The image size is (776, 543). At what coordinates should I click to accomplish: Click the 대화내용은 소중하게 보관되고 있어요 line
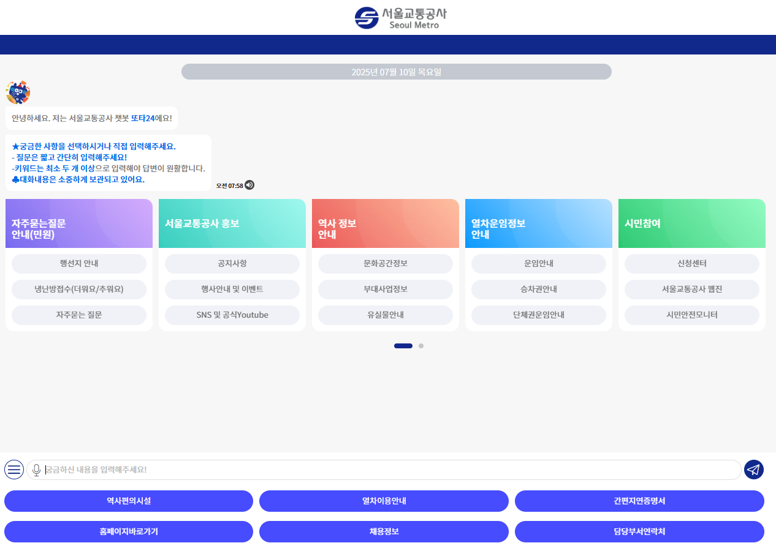coord(78,179)
